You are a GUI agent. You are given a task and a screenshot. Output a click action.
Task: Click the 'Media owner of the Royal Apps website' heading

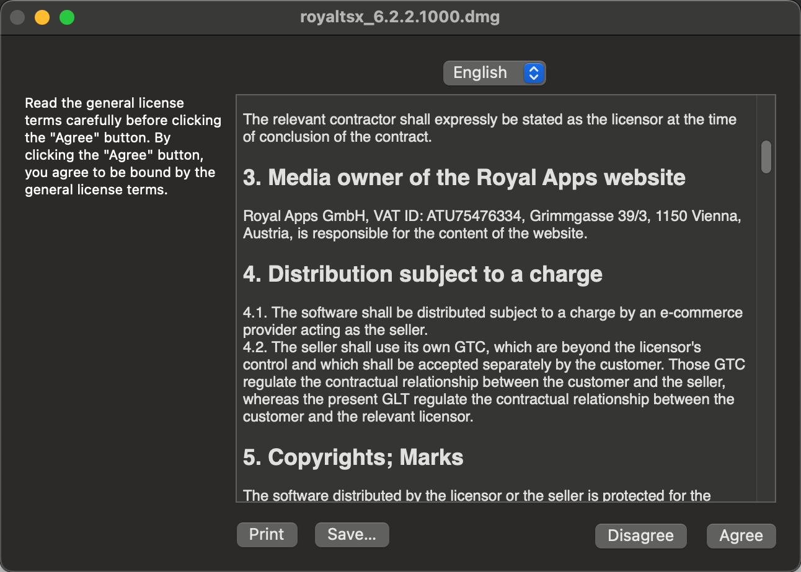(464, 177)
